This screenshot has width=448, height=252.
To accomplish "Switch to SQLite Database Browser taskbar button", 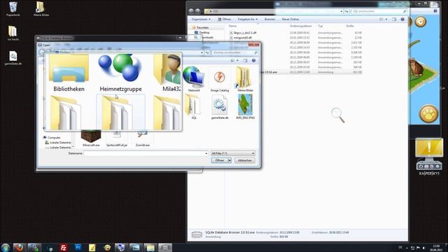I will [x=165, y=247].
